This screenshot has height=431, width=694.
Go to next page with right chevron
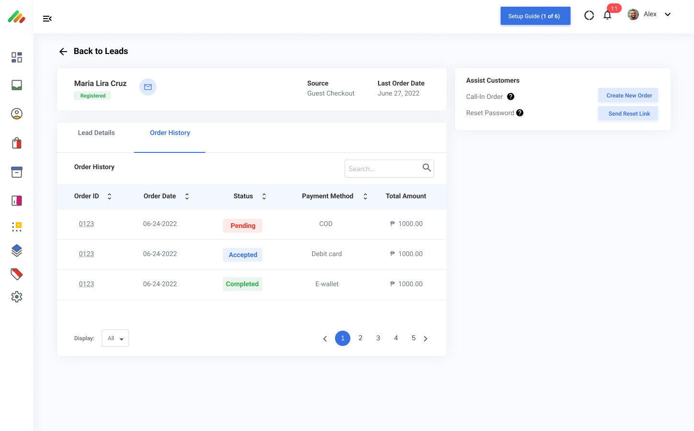(x=425, y=339)
